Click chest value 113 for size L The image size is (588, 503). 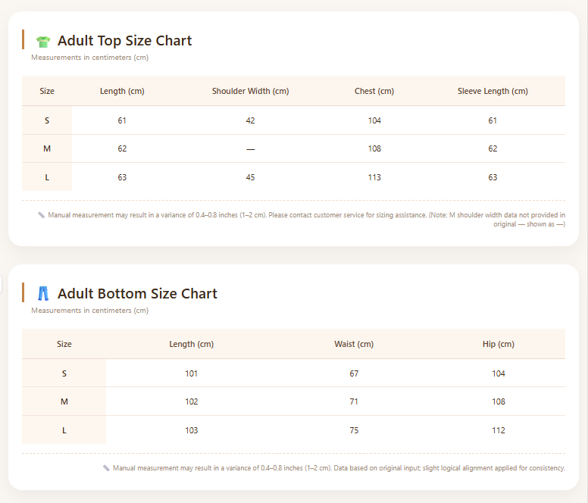374,177
